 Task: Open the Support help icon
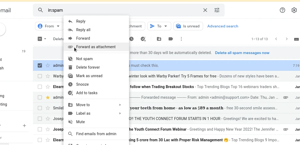[282, 10]
